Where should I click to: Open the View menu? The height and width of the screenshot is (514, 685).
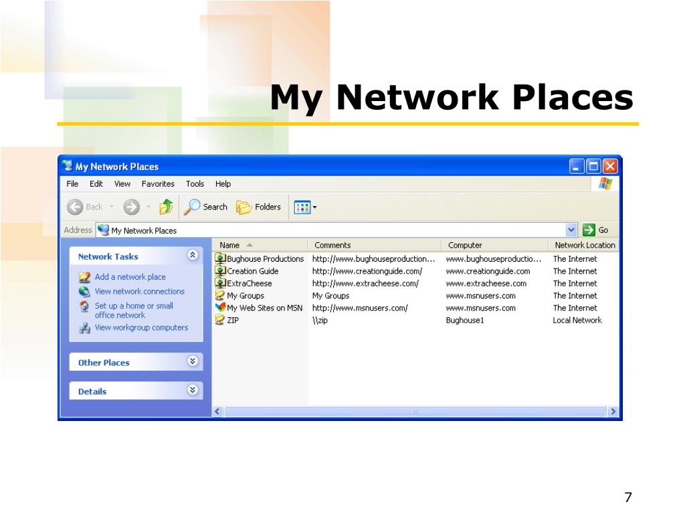coord(122,183)
